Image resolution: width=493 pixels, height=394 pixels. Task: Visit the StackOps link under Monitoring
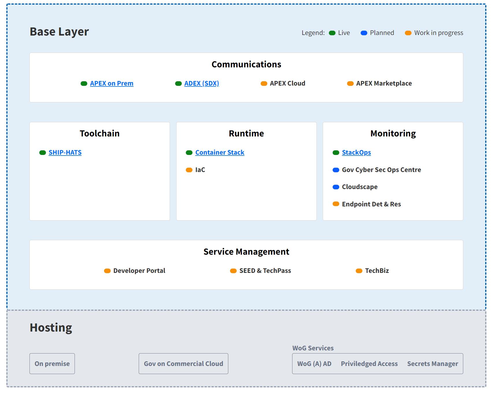point(356,152)
